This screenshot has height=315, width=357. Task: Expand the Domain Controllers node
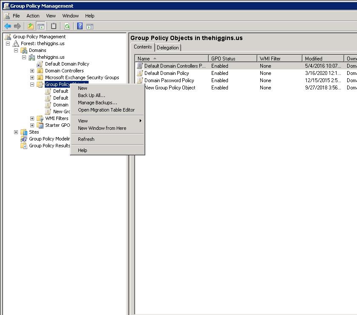point(32,71)
